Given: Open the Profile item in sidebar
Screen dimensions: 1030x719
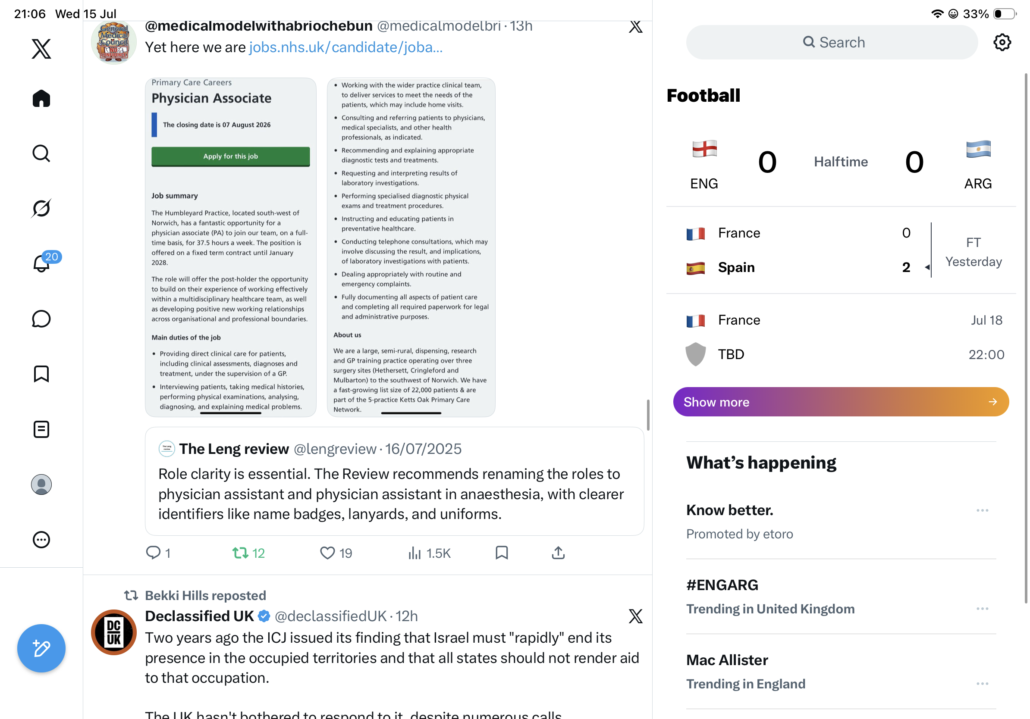Looking at the screenshot, I should [41, 485].
